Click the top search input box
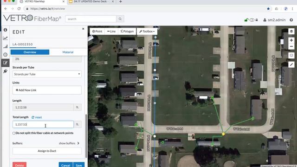The image size is (297, 167). pyautogui.click(x=91, y=19)
